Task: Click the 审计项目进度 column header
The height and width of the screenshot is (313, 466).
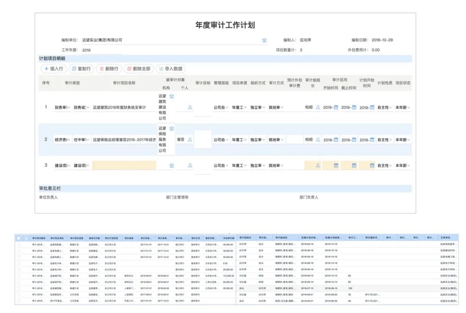Action: 77,238
